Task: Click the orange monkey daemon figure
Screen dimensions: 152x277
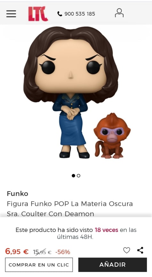Action: click(112, 136)
